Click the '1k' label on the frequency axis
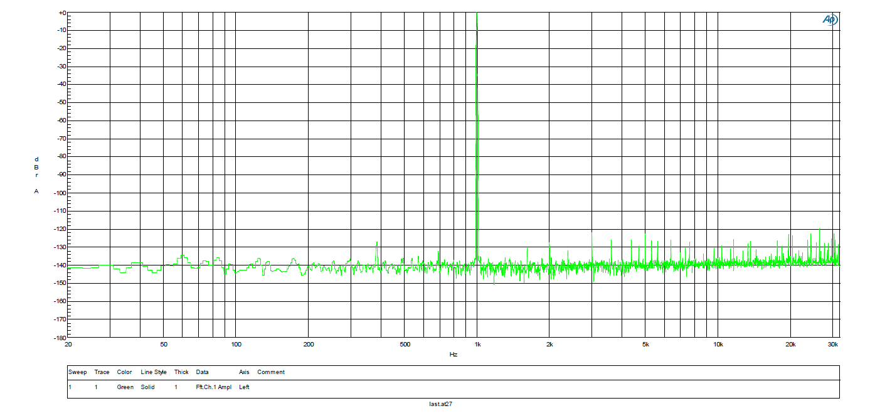870x418 pixels. (477, 345)
